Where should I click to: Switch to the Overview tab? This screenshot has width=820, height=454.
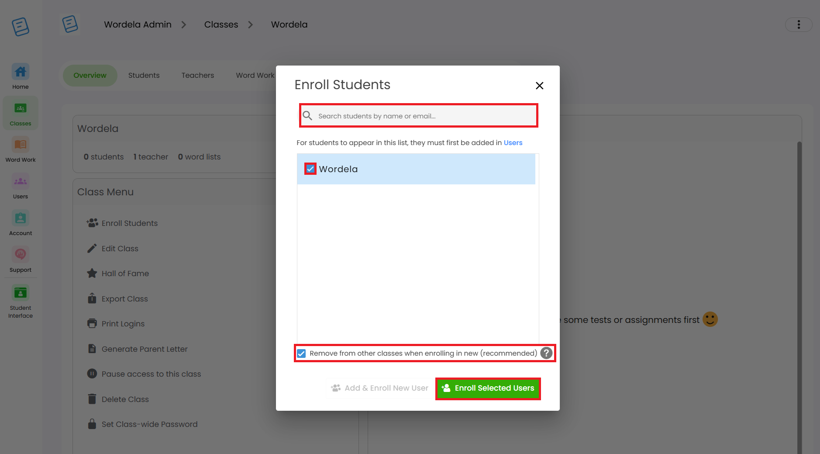[90, 75]
